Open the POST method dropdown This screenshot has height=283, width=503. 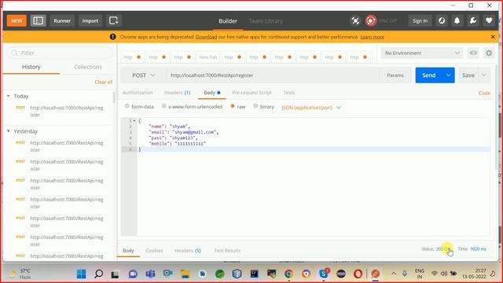(x=143, y=75)
